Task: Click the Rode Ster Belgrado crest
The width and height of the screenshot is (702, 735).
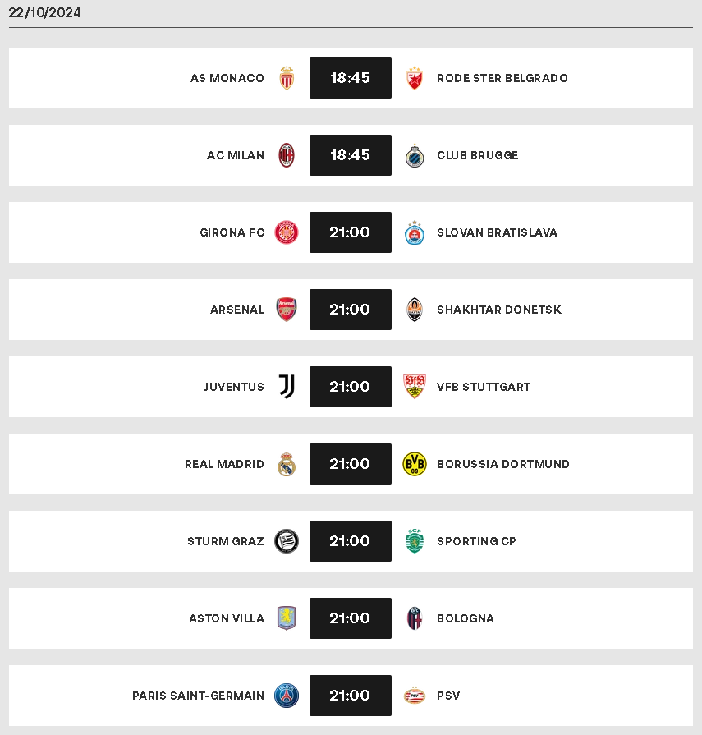Action: point(415,78)
